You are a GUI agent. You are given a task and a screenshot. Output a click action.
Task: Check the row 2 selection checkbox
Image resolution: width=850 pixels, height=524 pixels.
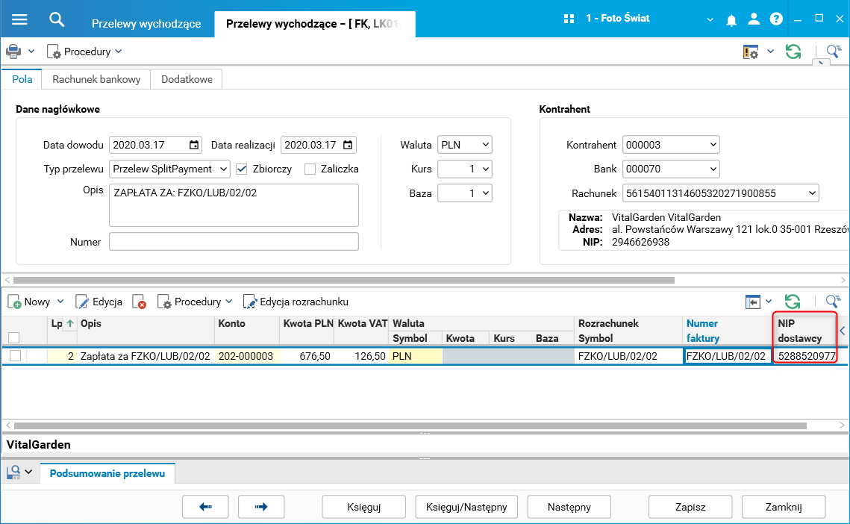pos(15,356)
